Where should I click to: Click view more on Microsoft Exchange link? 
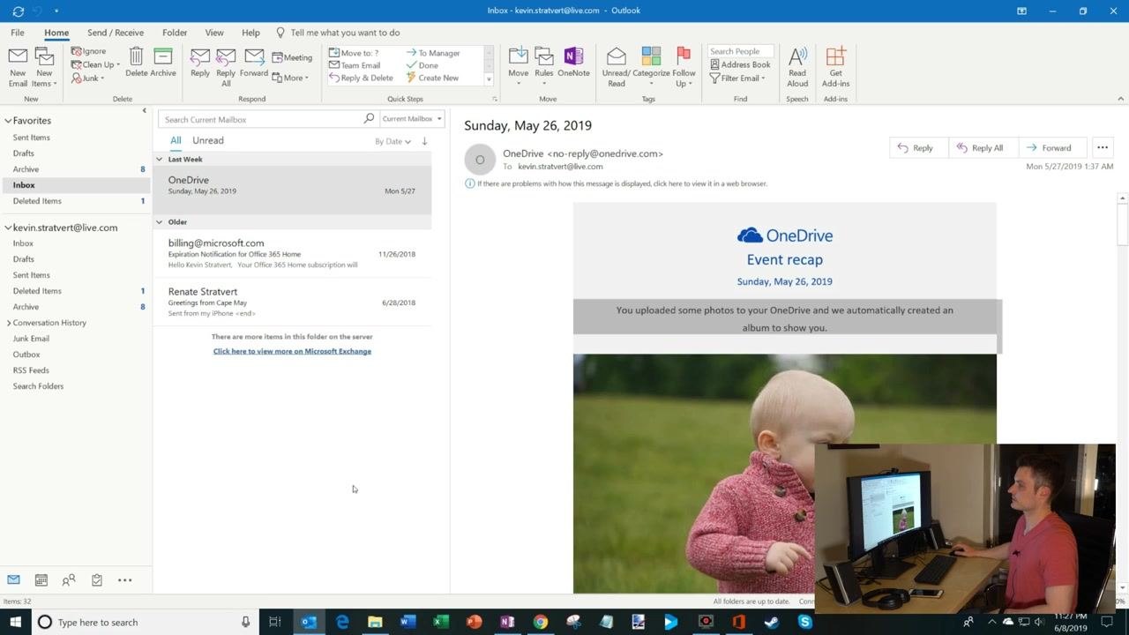coord(292,351)
